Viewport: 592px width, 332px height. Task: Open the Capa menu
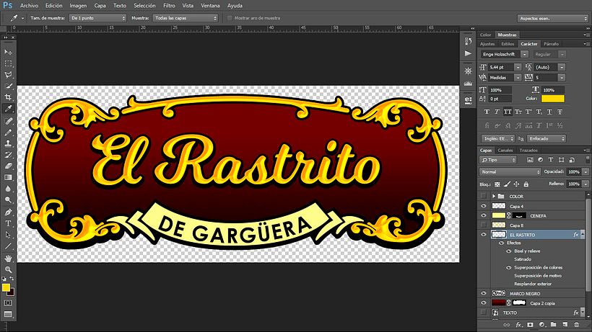(x=100, y=6)
